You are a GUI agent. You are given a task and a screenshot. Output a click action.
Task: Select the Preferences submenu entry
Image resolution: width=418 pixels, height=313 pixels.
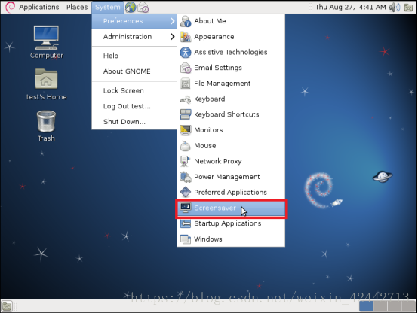(134, 21)
